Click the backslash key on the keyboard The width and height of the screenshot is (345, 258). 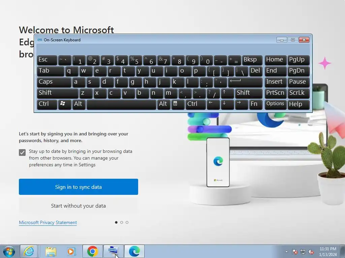point(242,71)
